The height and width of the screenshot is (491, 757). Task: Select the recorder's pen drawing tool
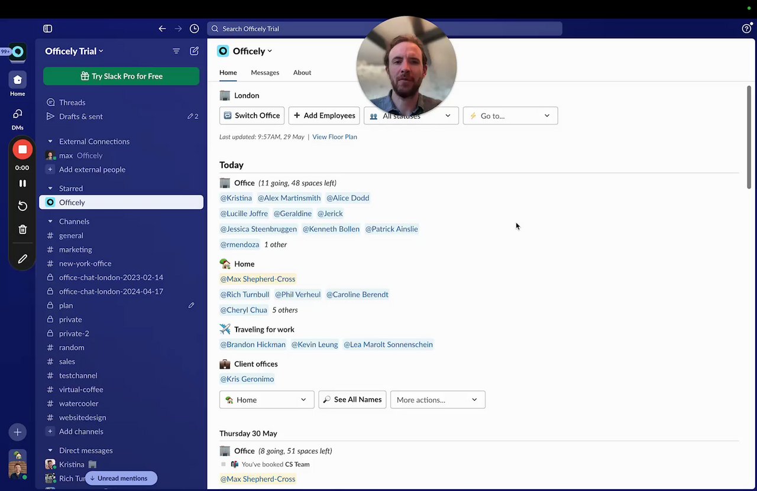click(22, 259)
